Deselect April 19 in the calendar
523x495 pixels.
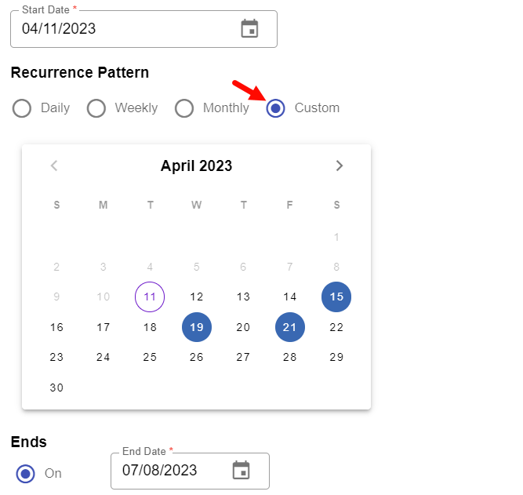point(197,327)
